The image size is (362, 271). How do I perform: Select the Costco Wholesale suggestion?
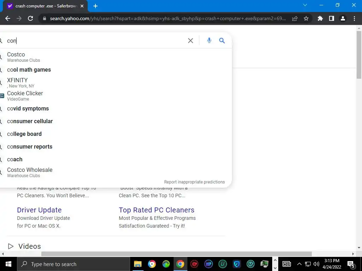point(116,172)
